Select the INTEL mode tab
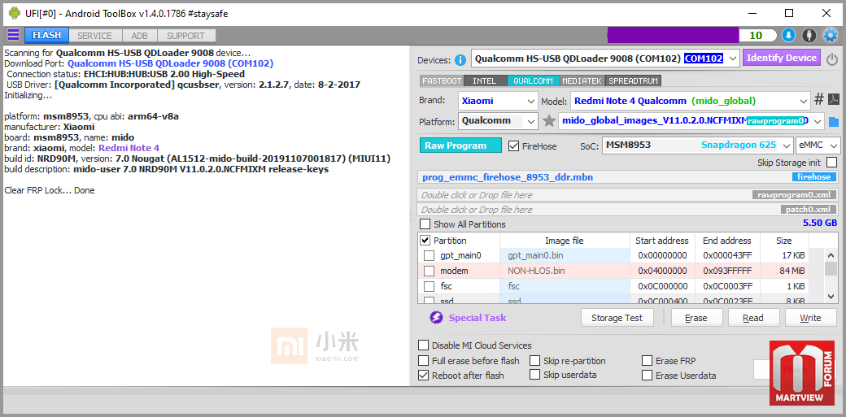The width and height of the screenshot is (846, 417). pos(485,81)
